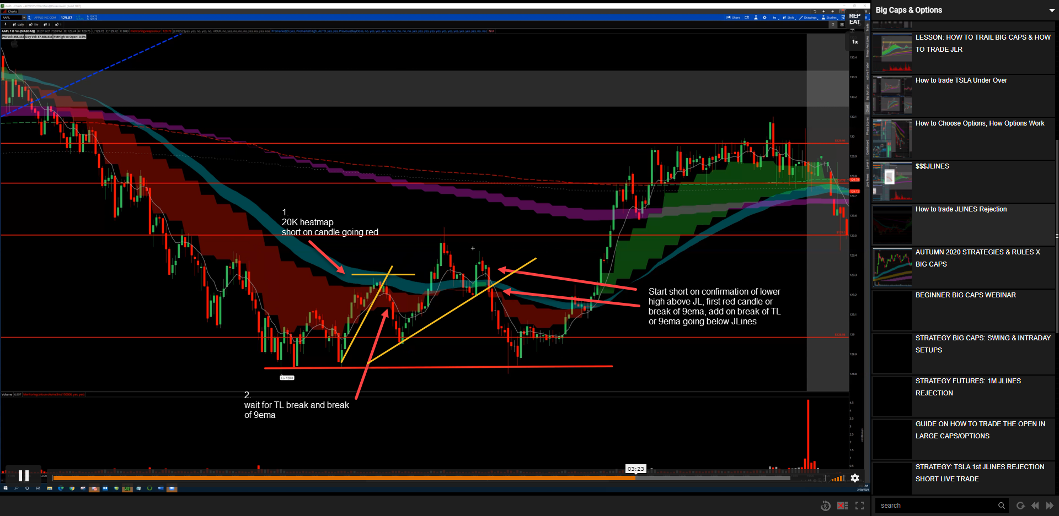Image resolution: width=1059 pixels, height=516 pixels.
Task: Click the left arrow navigation icon
Action: coord(824,11)
